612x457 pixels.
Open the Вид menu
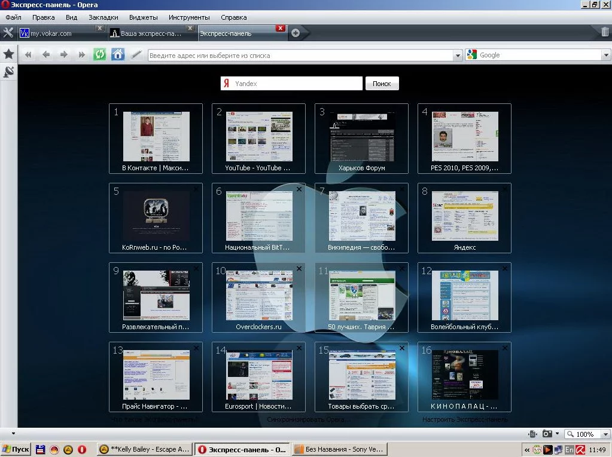point(71,17)
